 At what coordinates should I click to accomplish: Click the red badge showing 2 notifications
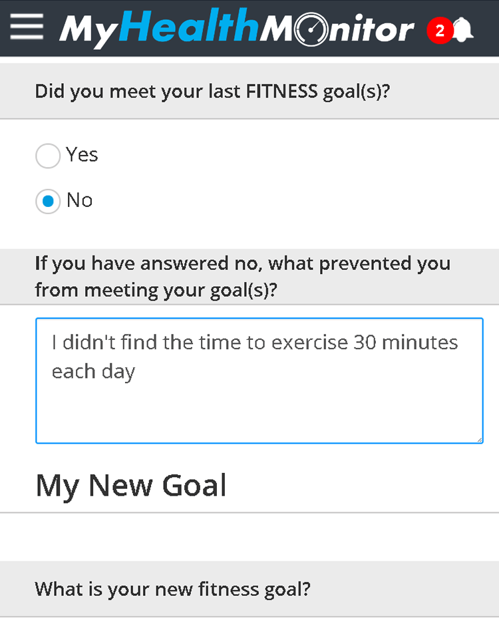click(439, 31)
